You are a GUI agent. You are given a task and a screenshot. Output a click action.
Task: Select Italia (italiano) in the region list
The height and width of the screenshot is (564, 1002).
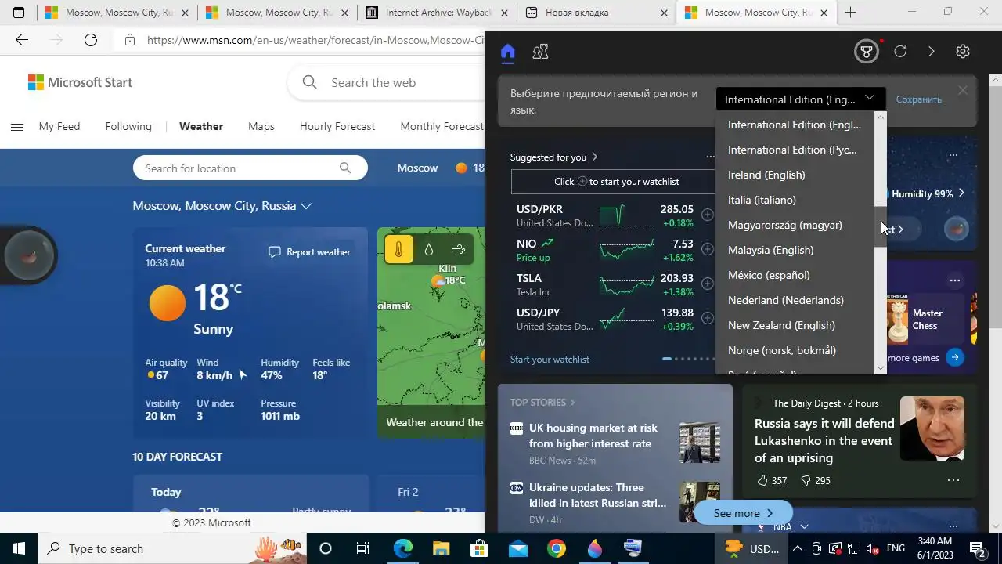[x=795, y=200]
